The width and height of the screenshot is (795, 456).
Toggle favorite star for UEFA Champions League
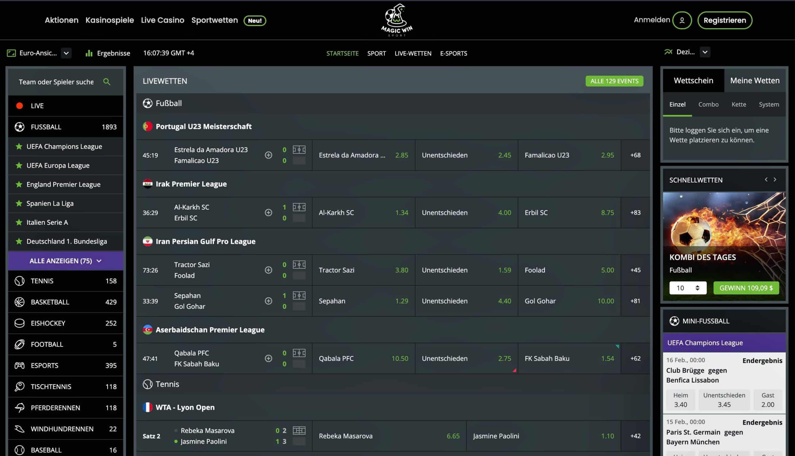[x=19, y=146]
